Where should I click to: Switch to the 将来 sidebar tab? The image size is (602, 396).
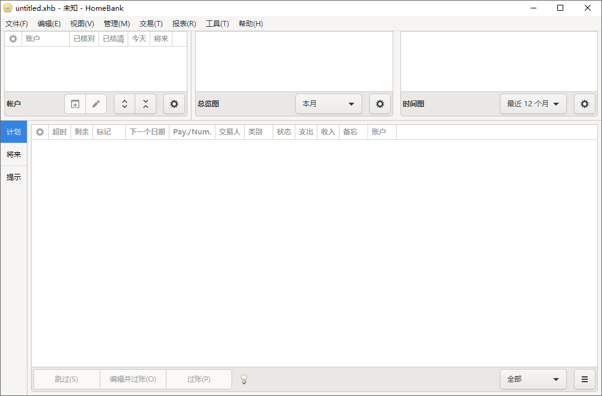tap(13, 154)
